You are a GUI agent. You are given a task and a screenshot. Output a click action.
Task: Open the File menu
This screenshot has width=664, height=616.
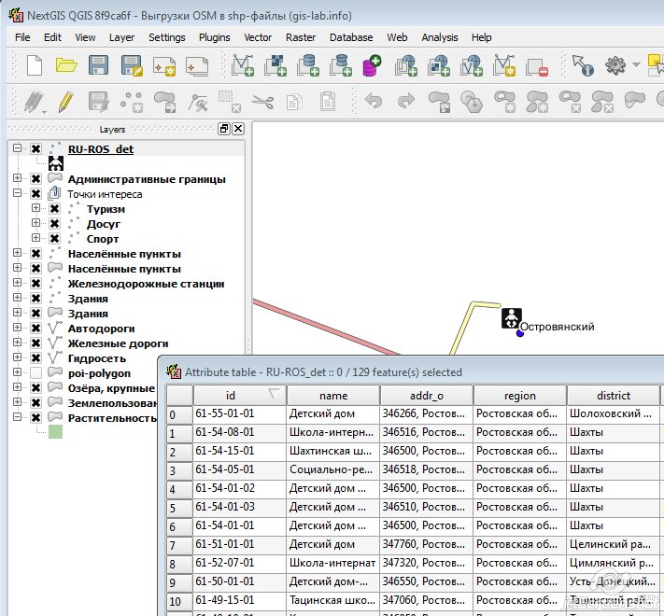click(x=22, y=37)
